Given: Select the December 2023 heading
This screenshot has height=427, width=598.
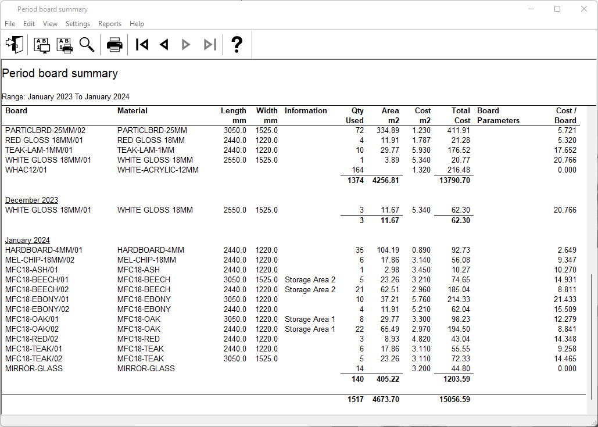Looking at the screenshot, I should coord(31,200).
